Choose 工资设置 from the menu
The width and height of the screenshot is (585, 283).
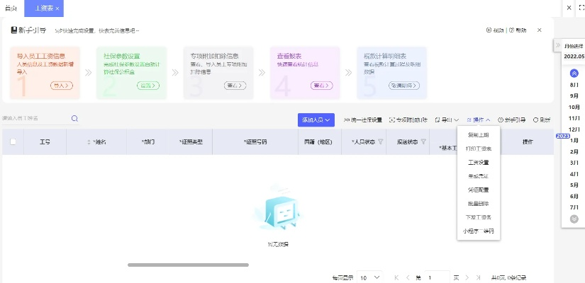tap(479, 162)
